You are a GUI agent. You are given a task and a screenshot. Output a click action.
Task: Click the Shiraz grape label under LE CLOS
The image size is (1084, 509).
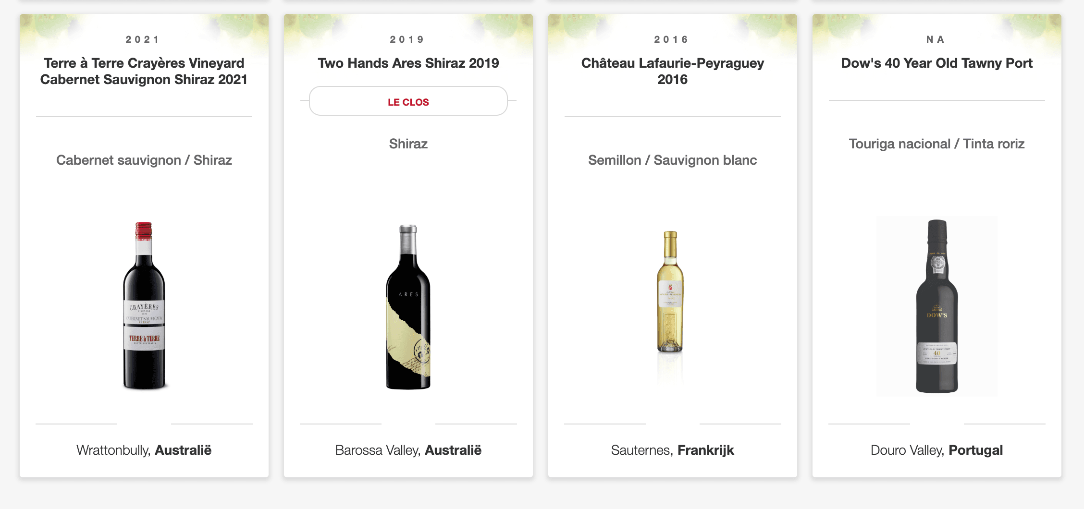(x=408, y=144)
